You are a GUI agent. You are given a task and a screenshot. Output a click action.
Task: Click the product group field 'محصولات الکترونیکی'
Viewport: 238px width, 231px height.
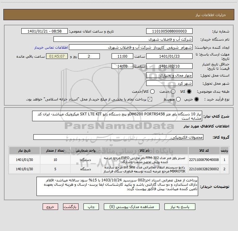118,137
